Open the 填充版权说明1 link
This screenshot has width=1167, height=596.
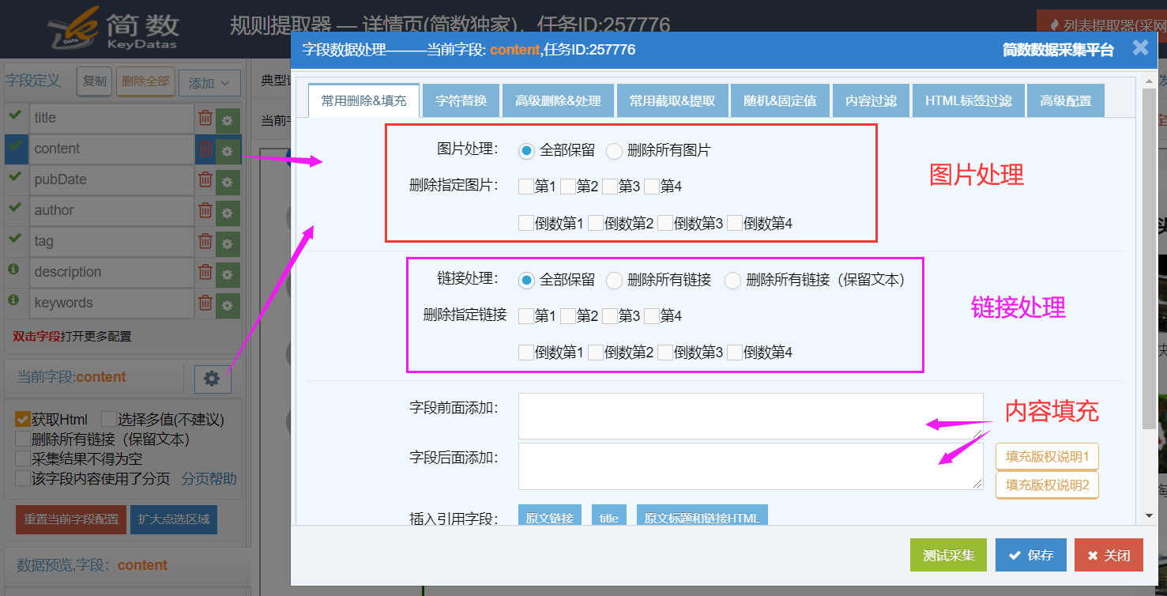[x=1046, y=456]
